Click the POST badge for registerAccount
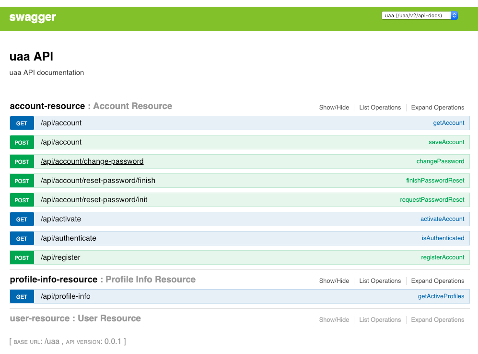Viewport: 478px width, 354px height. [x=22, y=258]
